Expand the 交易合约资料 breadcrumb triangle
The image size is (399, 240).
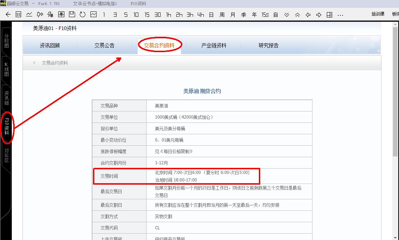(x=35, y=63)
